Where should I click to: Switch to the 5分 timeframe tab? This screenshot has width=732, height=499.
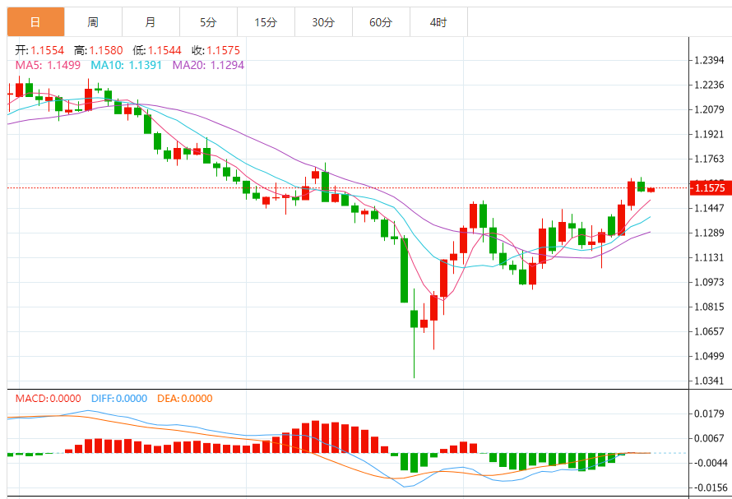pyautogui.click(x=208, y=22)
